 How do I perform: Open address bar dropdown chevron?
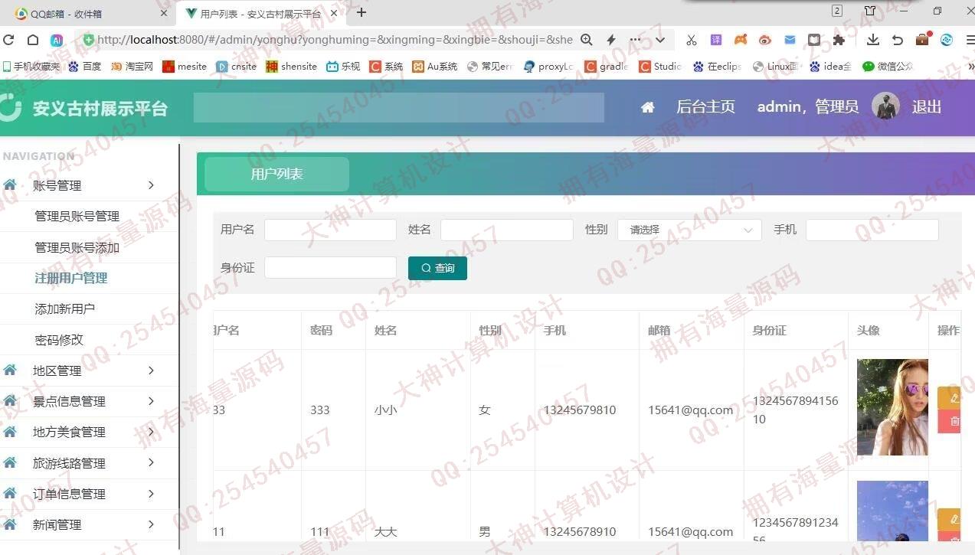(660, 40)
